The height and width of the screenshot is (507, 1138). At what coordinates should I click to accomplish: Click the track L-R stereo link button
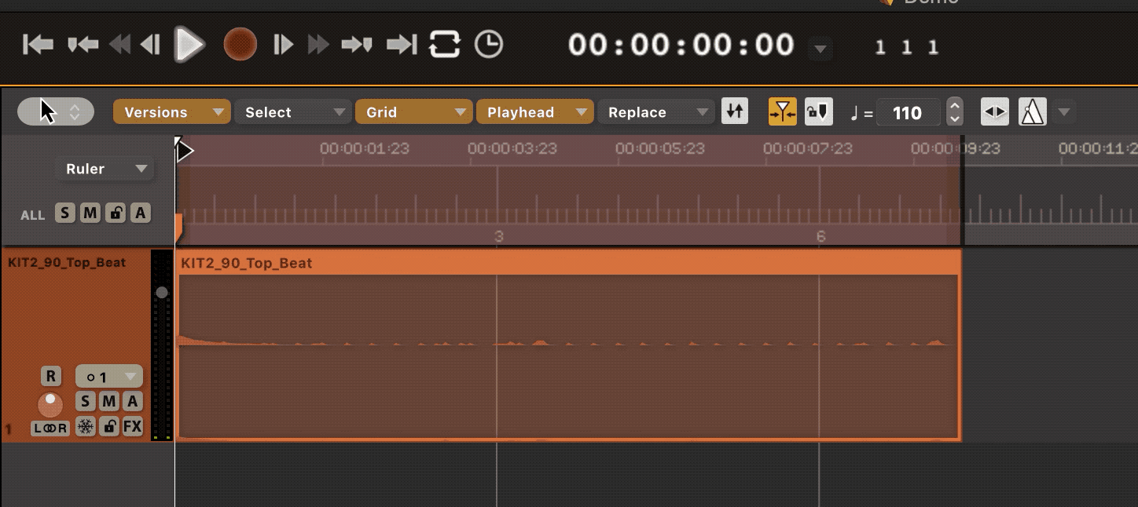coord(50,428)
